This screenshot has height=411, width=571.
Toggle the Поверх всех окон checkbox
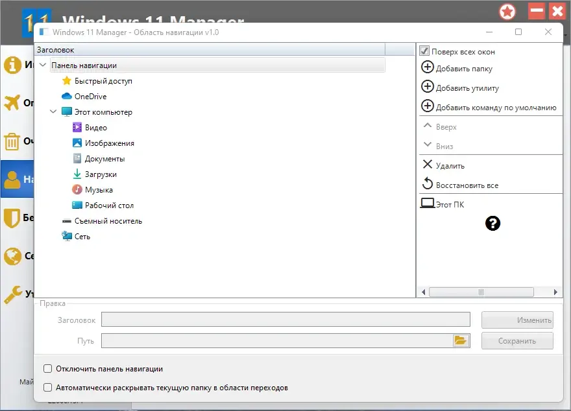point(424,51)
